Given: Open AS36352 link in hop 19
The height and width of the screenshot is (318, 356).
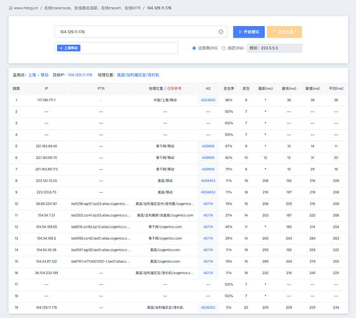Looking at the screenshot, I should (x=208, y=308).
